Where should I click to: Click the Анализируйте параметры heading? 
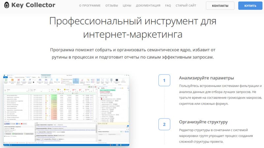206,78
